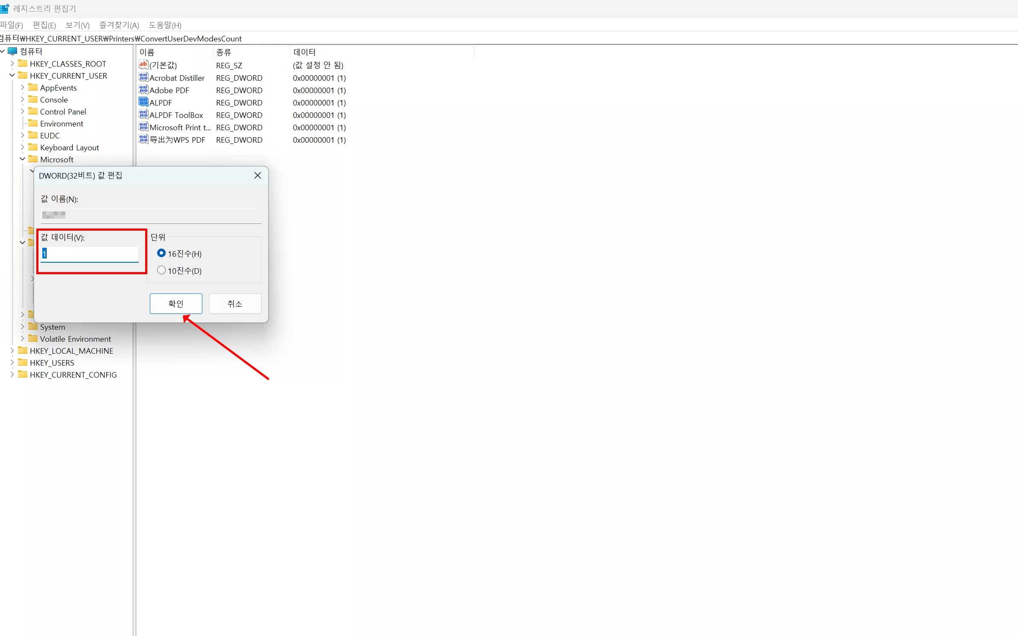This screenshot has width=1018, height=636.
Task: Select the ALPDF registry value icon
Action: (x=143, y=103)
